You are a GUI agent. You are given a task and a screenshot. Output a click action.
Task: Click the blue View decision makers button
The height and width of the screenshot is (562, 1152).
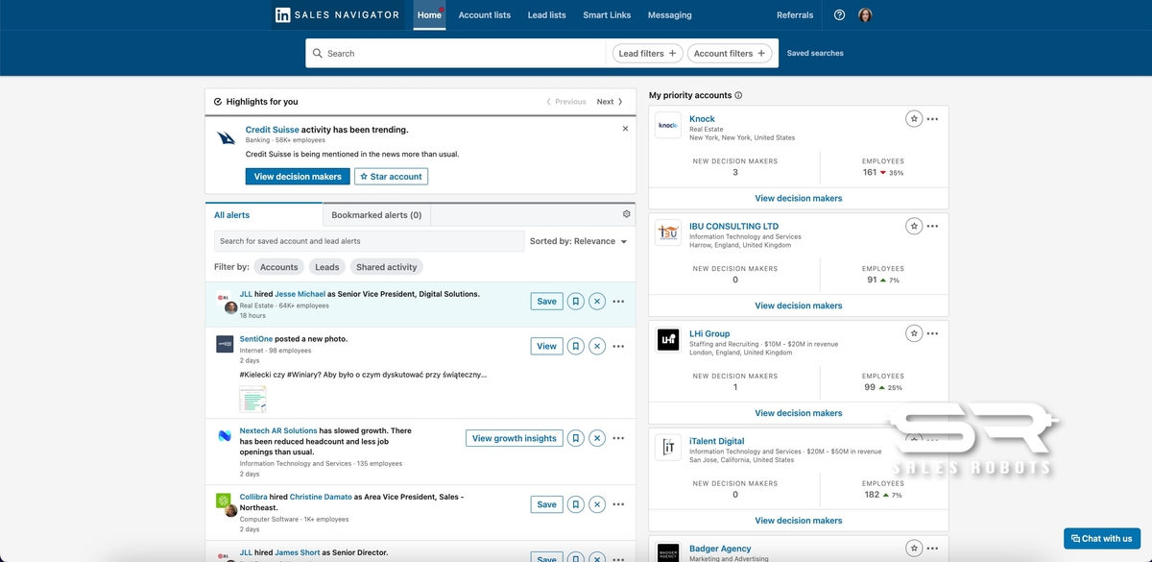[298, 177]
